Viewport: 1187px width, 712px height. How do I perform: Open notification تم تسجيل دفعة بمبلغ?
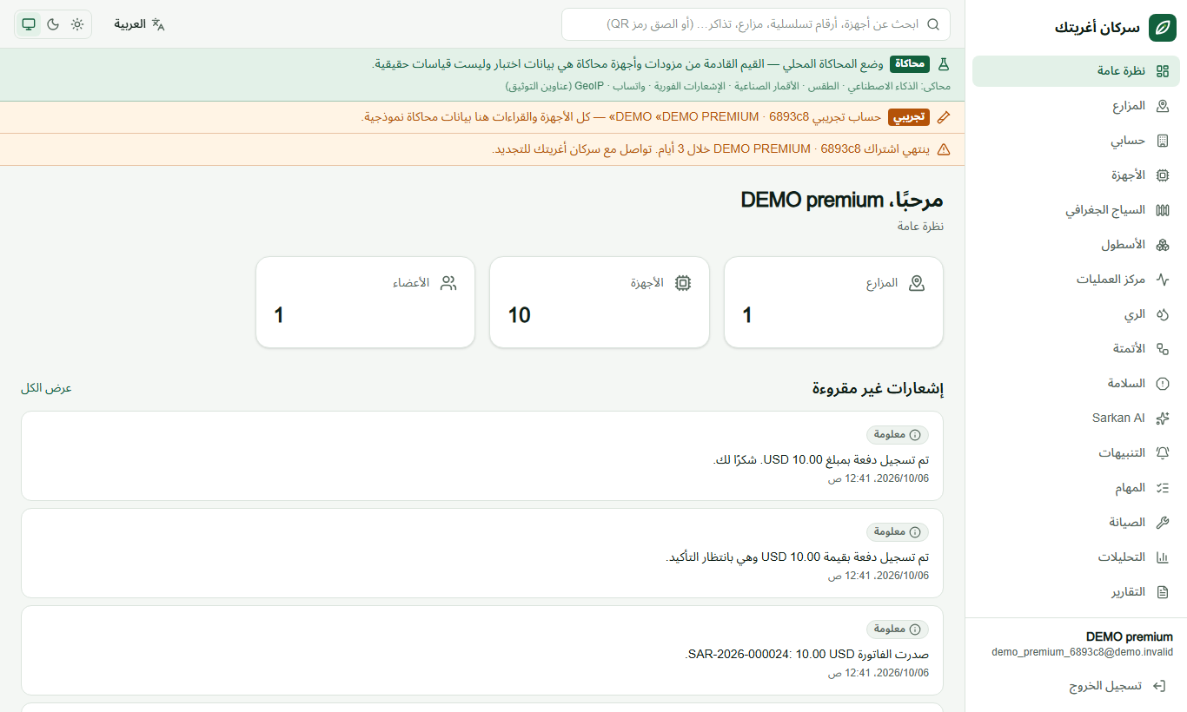coord(482,456)
